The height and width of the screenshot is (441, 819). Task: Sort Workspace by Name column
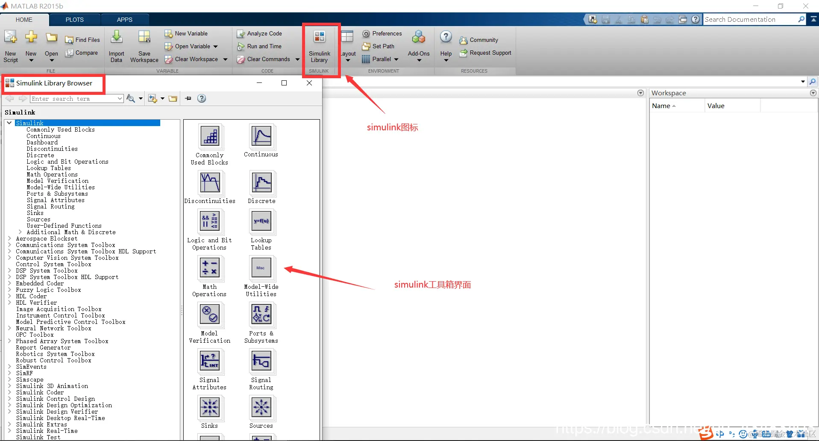pos(677,106)
